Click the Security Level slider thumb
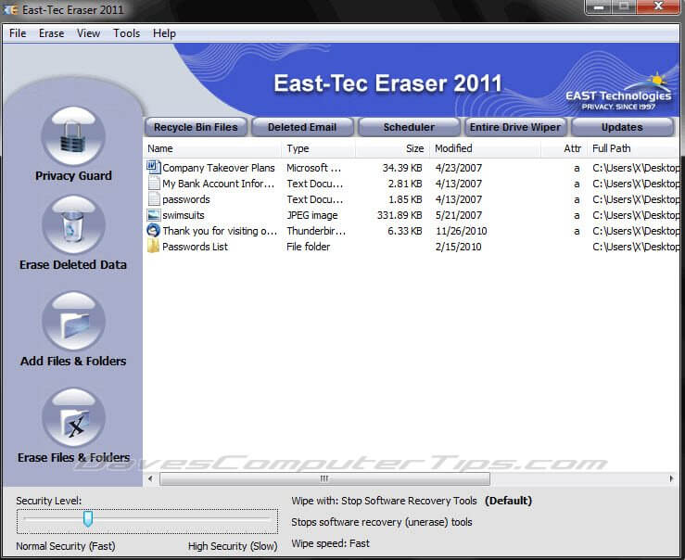Image resolution: width=685 pixels, height=560 pixels. tap(88, 518)
